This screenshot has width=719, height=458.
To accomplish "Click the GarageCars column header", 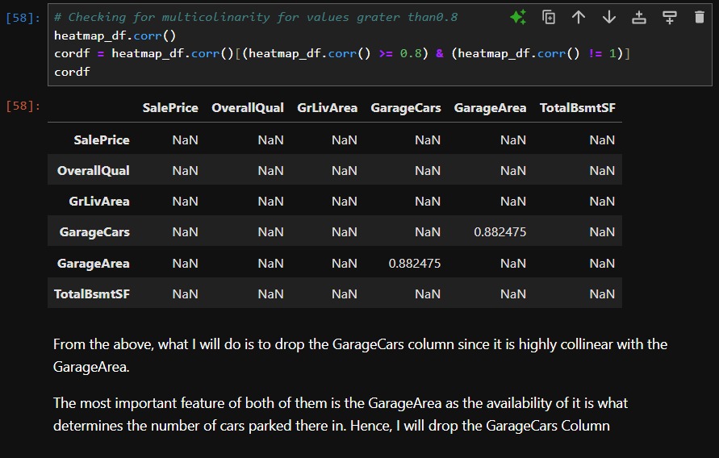I will coord(406,108).
